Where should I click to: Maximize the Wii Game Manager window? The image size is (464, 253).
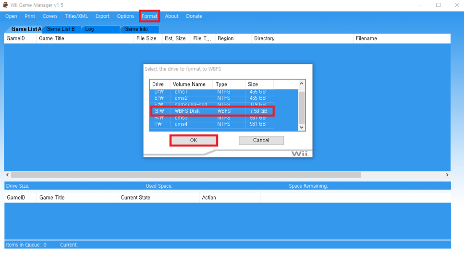tap(438, 5)
